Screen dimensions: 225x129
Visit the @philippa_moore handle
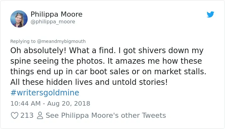pos(53,22)
